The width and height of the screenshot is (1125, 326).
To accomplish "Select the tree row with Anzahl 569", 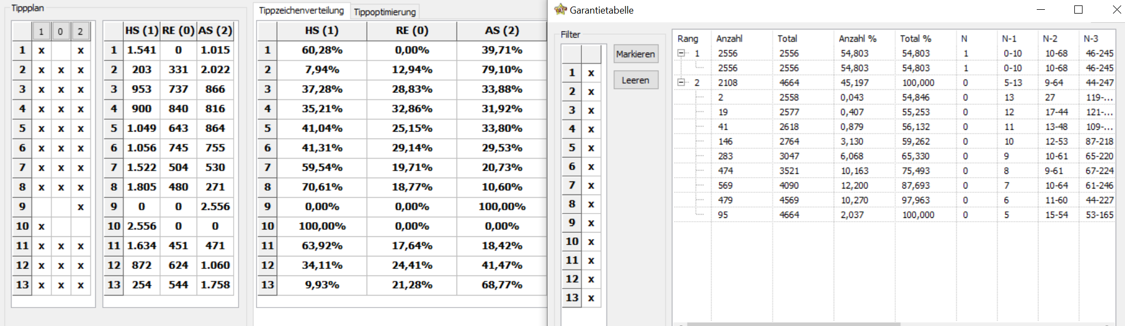I will click(x=725, y=185).
